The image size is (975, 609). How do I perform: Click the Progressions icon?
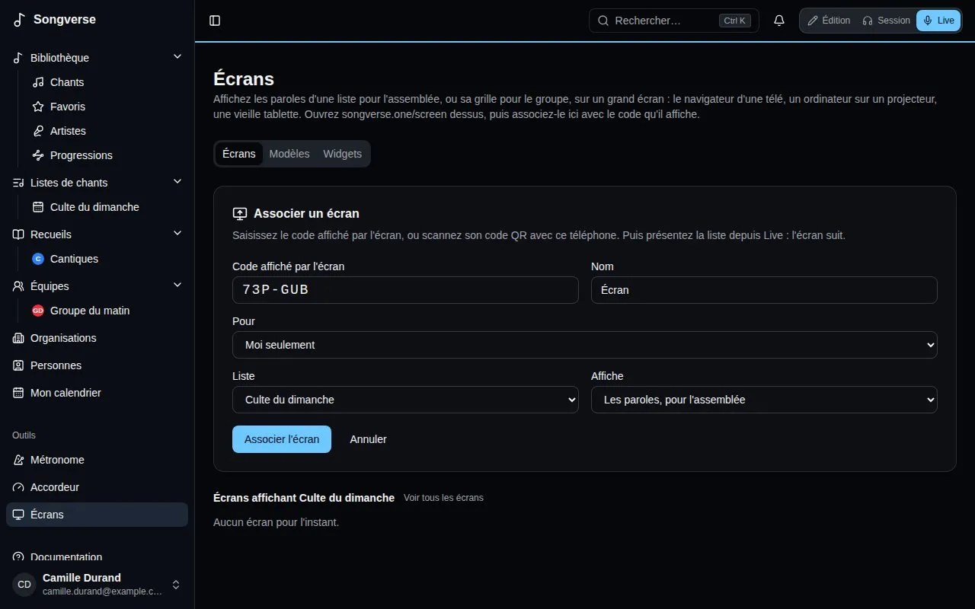tap(38, 155)
